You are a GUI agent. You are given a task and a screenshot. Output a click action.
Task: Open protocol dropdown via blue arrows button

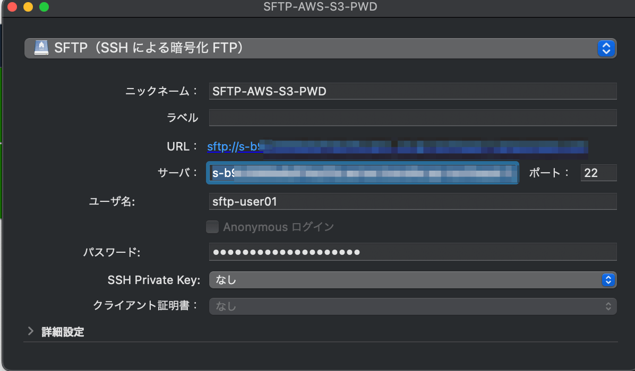[x=606, y=48]
